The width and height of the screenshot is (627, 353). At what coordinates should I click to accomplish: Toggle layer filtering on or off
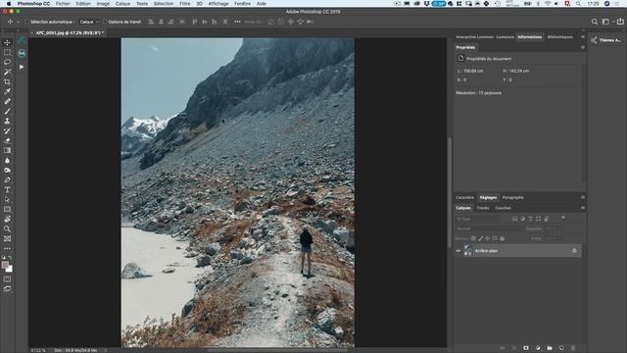(x=563, y=218)
